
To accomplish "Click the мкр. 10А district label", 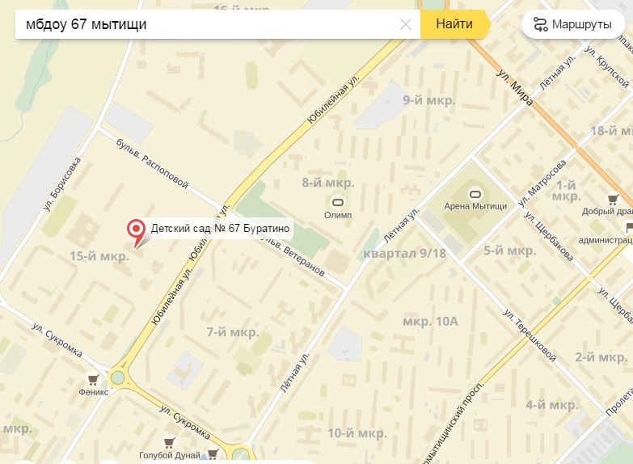I will pos(430,322).
